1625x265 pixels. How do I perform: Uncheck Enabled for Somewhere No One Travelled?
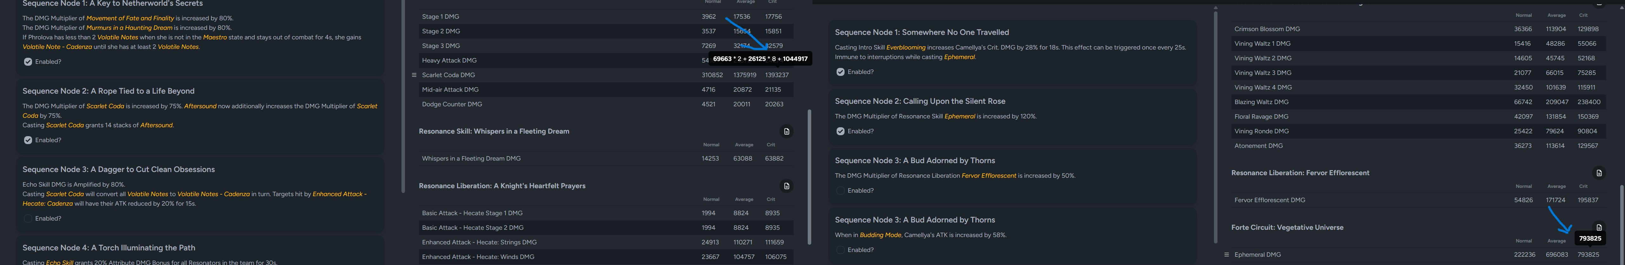[840, 72]
